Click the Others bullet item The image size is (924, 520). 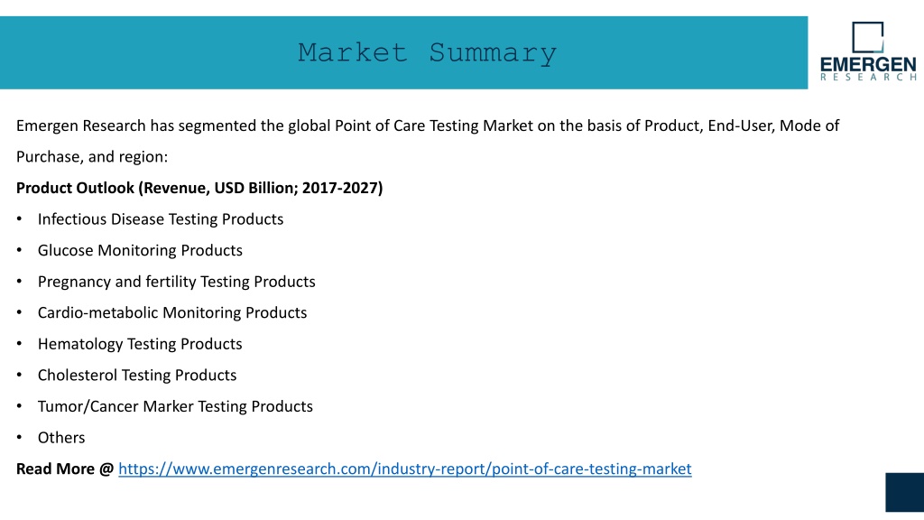tap(61, 438)
